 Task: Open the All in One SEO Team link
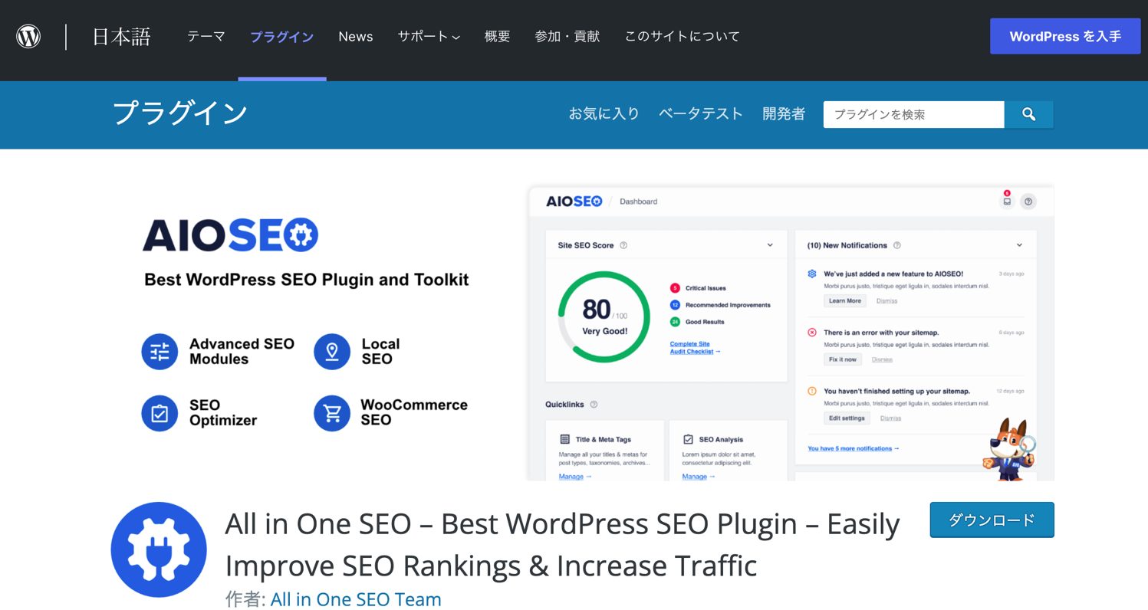pyautogui.click(x=356, y=599)
